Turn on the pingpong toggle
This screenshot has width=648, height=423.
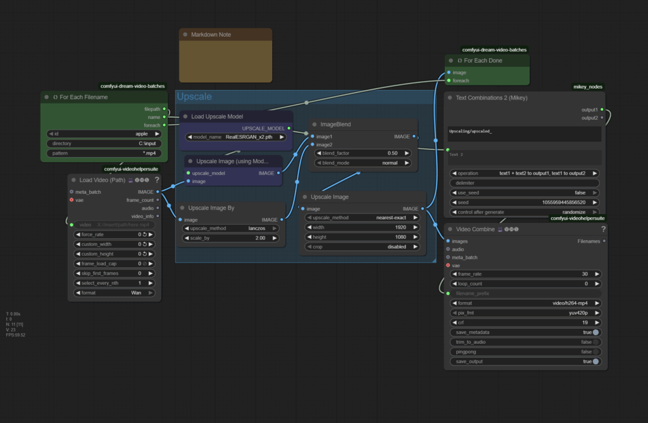(595, 352)
